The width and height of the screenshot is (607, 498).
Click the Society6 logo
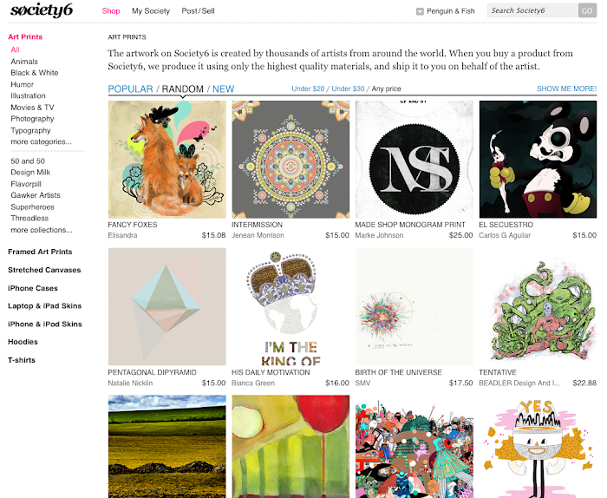[42, 10]
